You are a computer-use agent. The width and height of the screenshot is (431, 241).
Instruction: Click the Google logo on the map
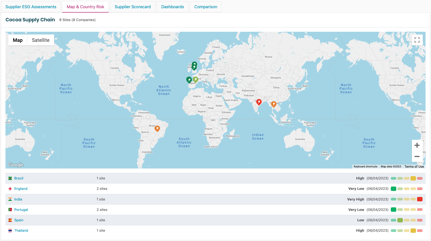pyautogui.click(x=16, y=165)
